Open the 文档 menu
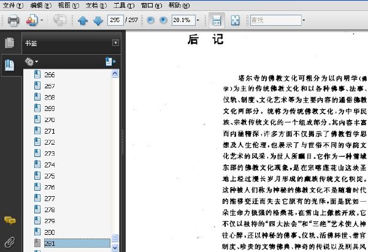368x252 pixels. coord(96,5)
